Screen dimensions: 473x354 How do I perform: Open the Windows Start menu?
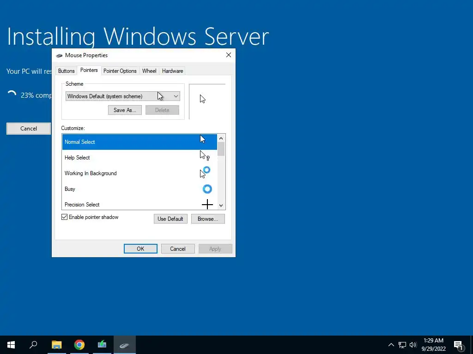click(x=11, y=345)
